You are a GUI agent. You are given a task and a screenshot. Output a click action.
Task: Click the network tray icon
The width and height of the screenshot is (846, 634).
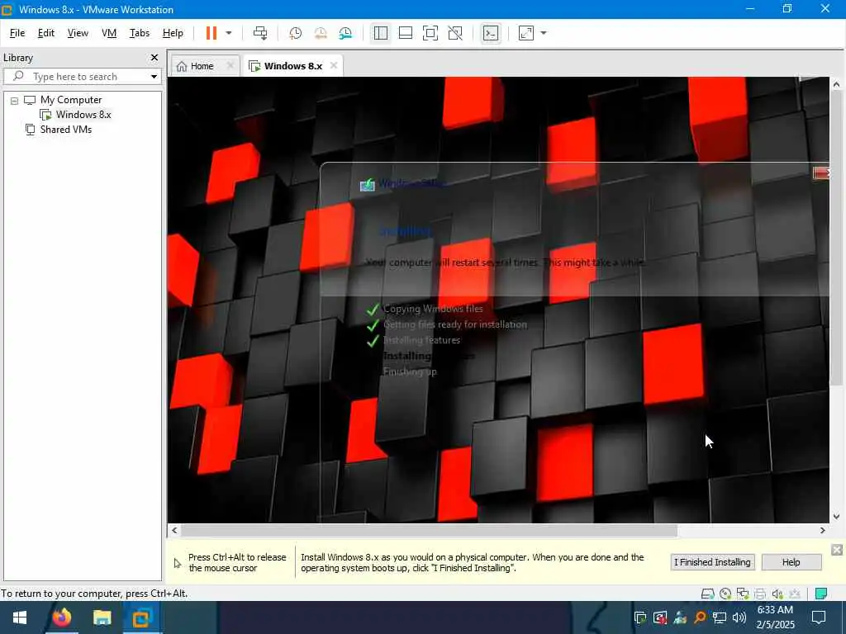pos(720,617)
